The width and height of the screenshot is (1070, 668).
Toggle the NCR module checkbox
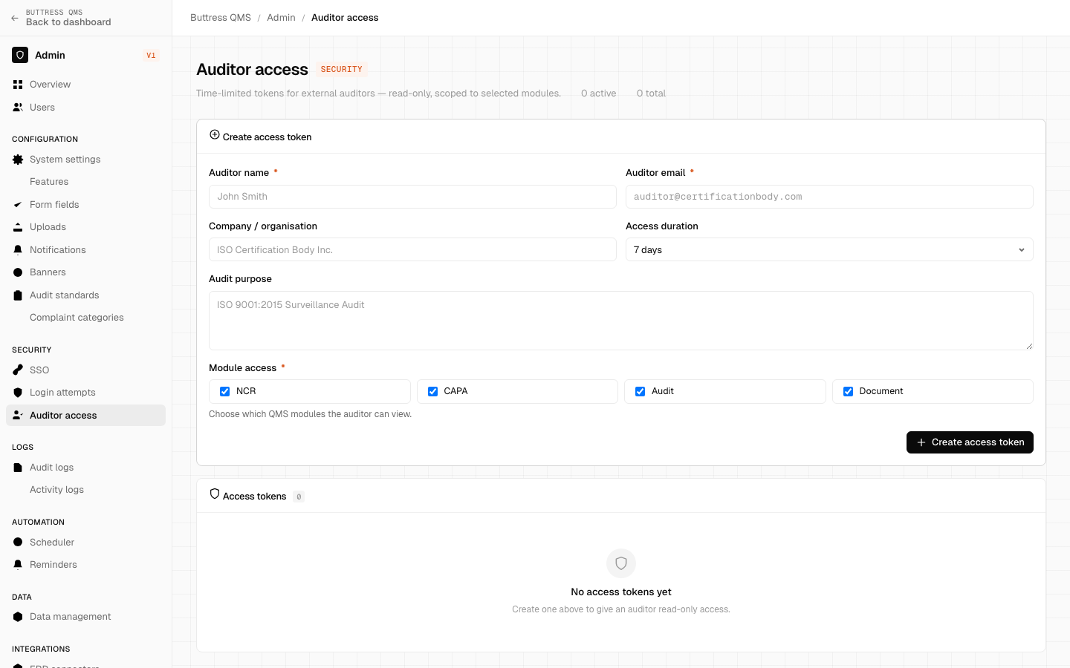point(224,391)
